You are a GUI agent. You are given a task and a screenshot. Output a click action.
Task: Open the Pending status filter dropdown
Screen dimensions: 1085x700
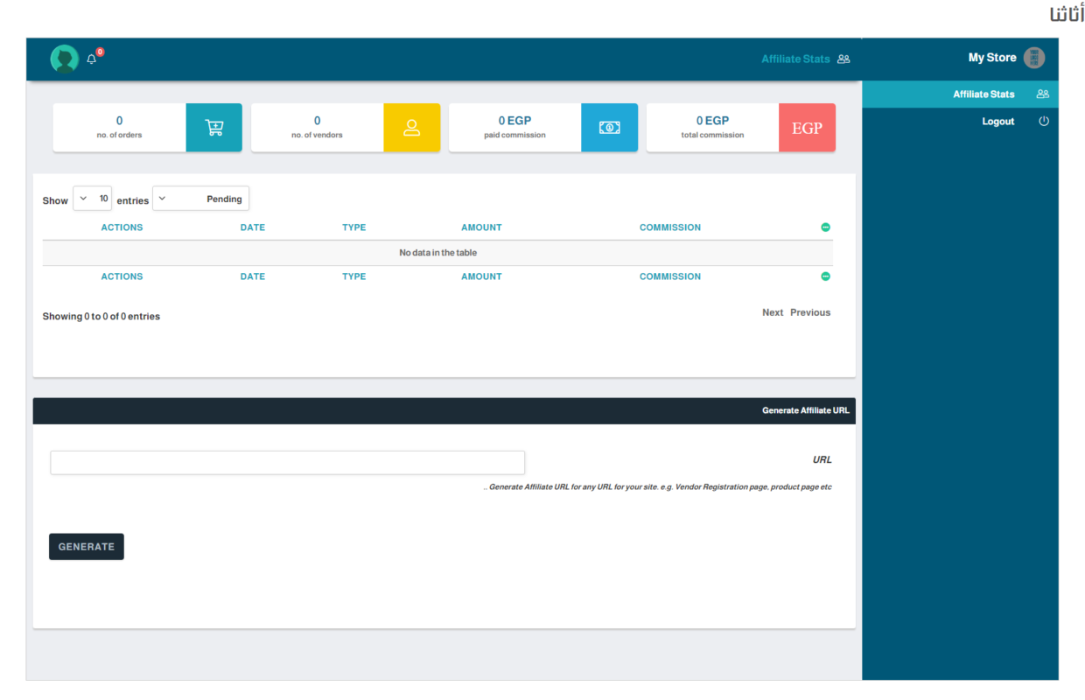point(200,199)
